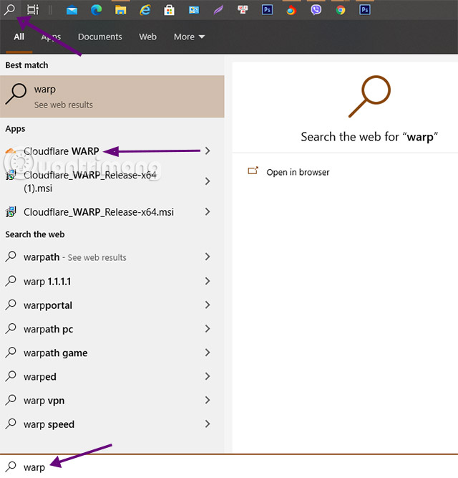Screen dimensions: 458x478
Task: Launch the second Photoshop icon near Chrome
Action: [x=365, y=10]
